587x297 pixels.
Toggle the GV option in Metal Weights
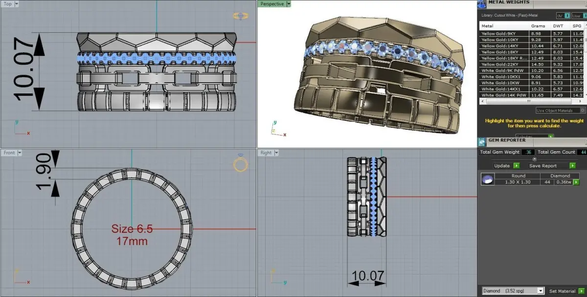coord(563,16)
